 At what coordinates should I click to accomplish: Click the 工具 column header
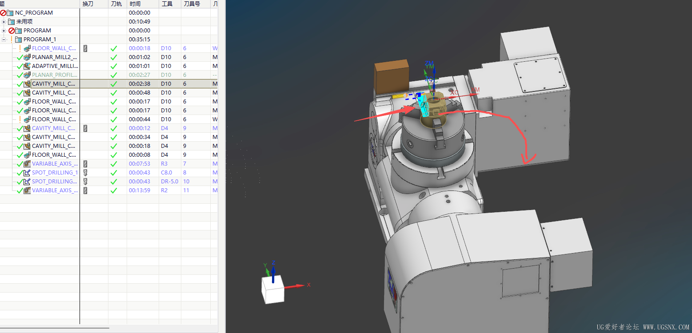pyautogui.click(x=170, y=4)
